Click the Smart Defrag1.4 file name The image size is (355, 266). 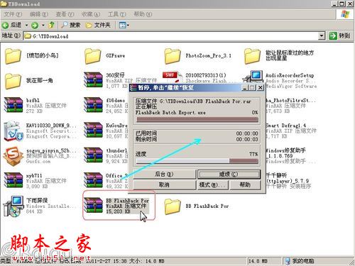click(x=285, y=126)
